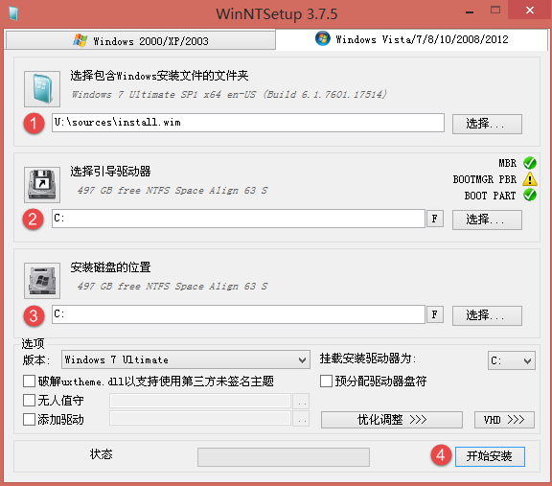The image size is (552, 486).
Task: Click the BOOT PART green check icon
Action: tap(529, 196)
